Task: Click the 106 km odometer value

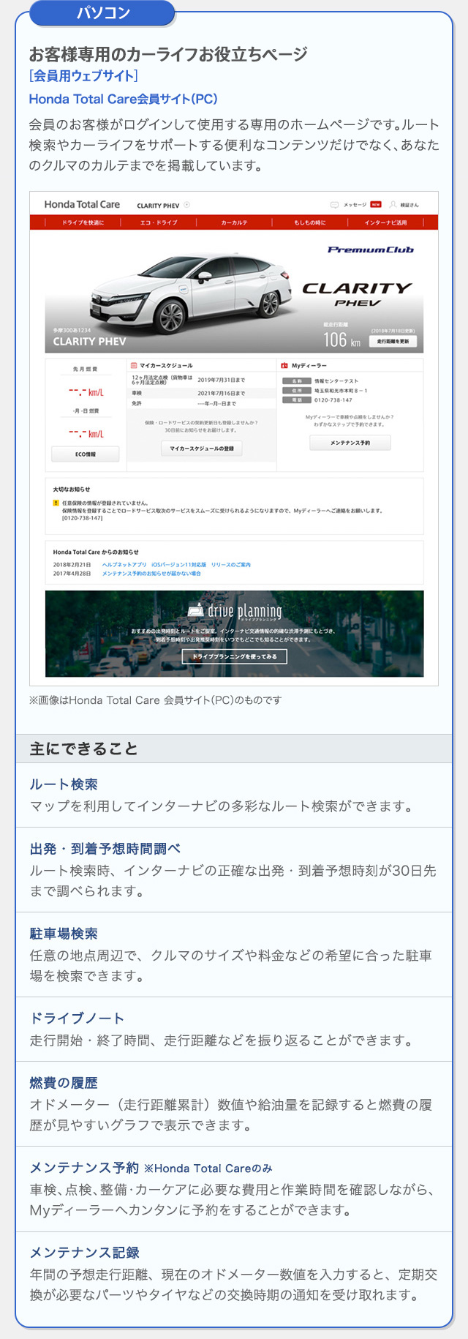Action: click(x=341, y=340)
